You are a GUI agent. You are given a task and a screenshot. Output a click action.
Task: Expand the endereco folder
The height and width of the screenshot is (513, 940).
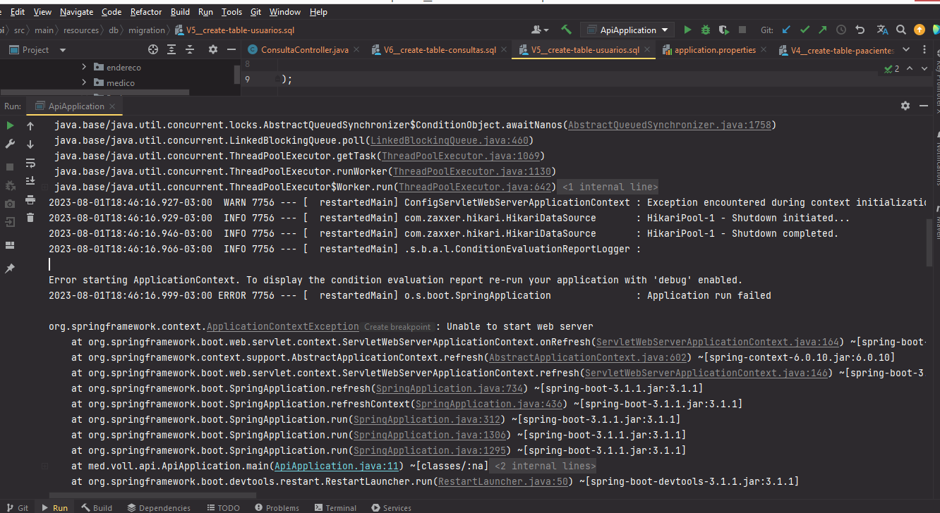coord(84,67)
